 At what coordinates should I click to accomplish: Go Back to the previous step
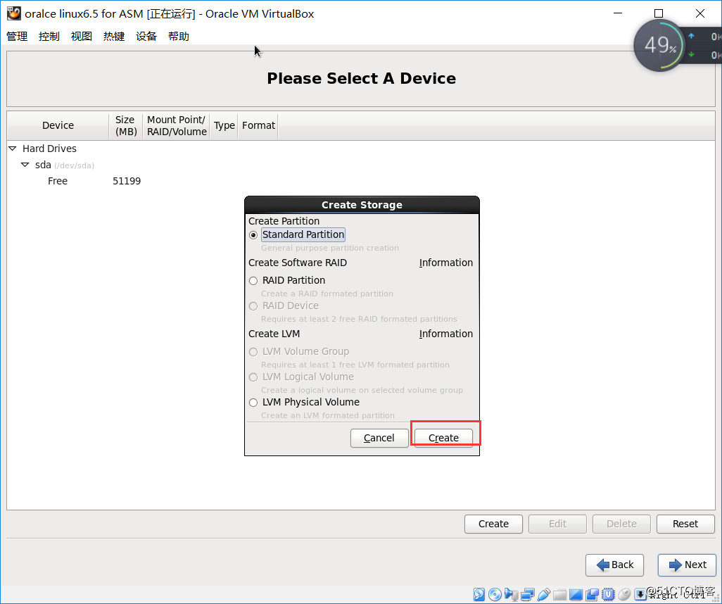614,565
